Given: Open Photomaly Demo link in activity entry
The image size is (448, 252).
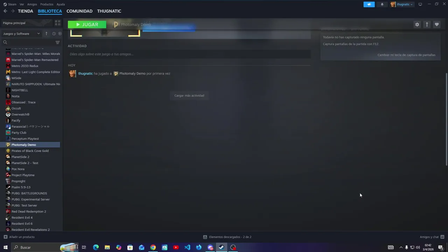Looking at the screenshot, I should pyautogui.click(x=132, y=73).
